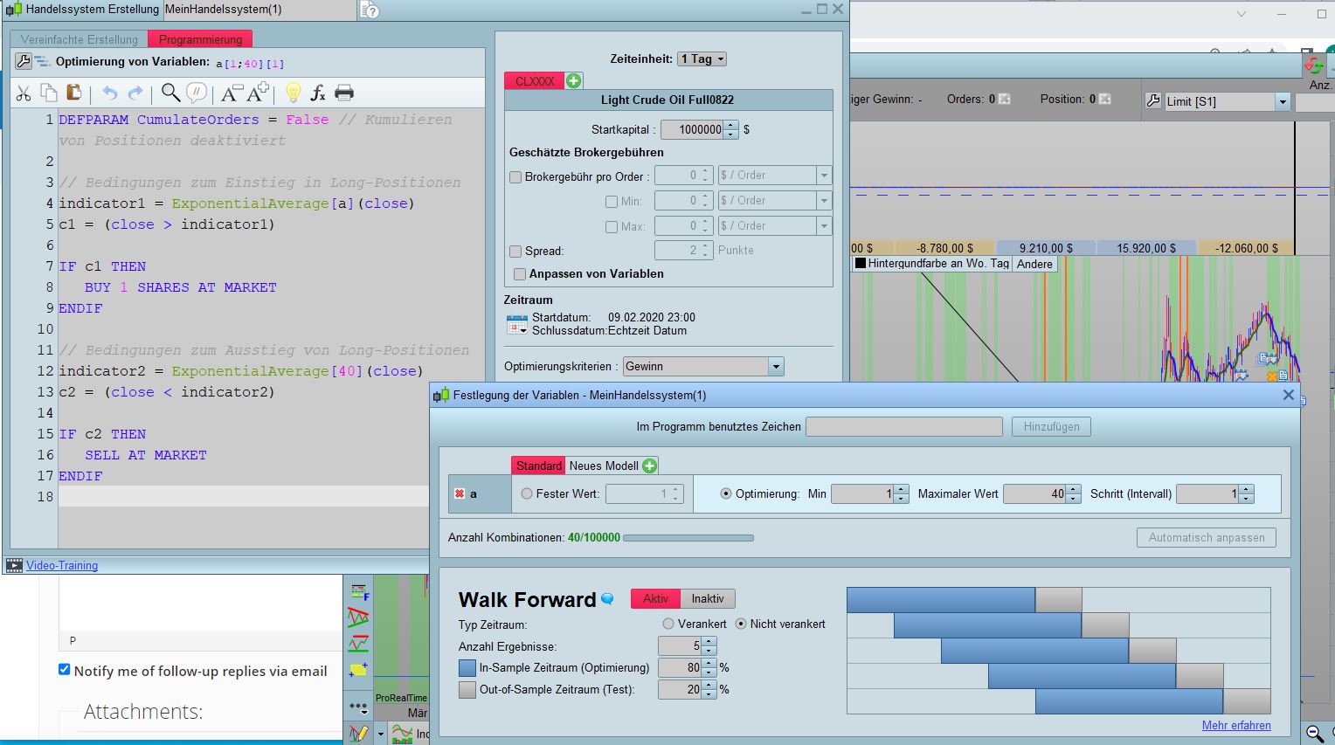Screen dimensions: 1335x745
Task: Click the wrench icon beside Limit [S1]
Action: [x=1153, y=101]
